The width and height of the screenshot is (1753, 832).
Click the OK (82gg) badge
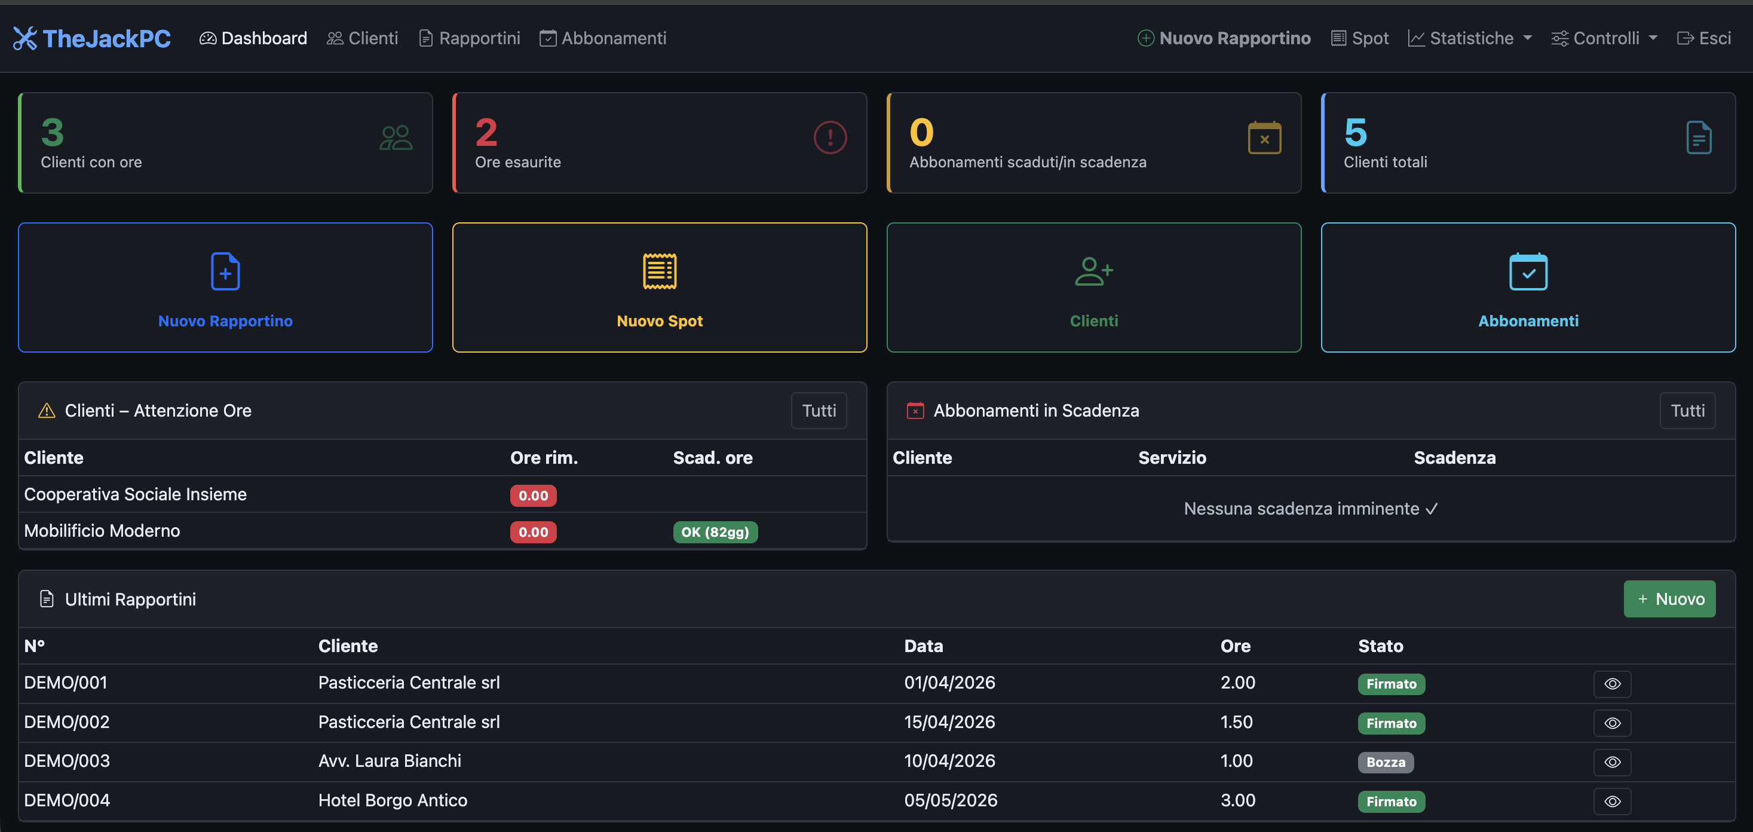[715, 532]
